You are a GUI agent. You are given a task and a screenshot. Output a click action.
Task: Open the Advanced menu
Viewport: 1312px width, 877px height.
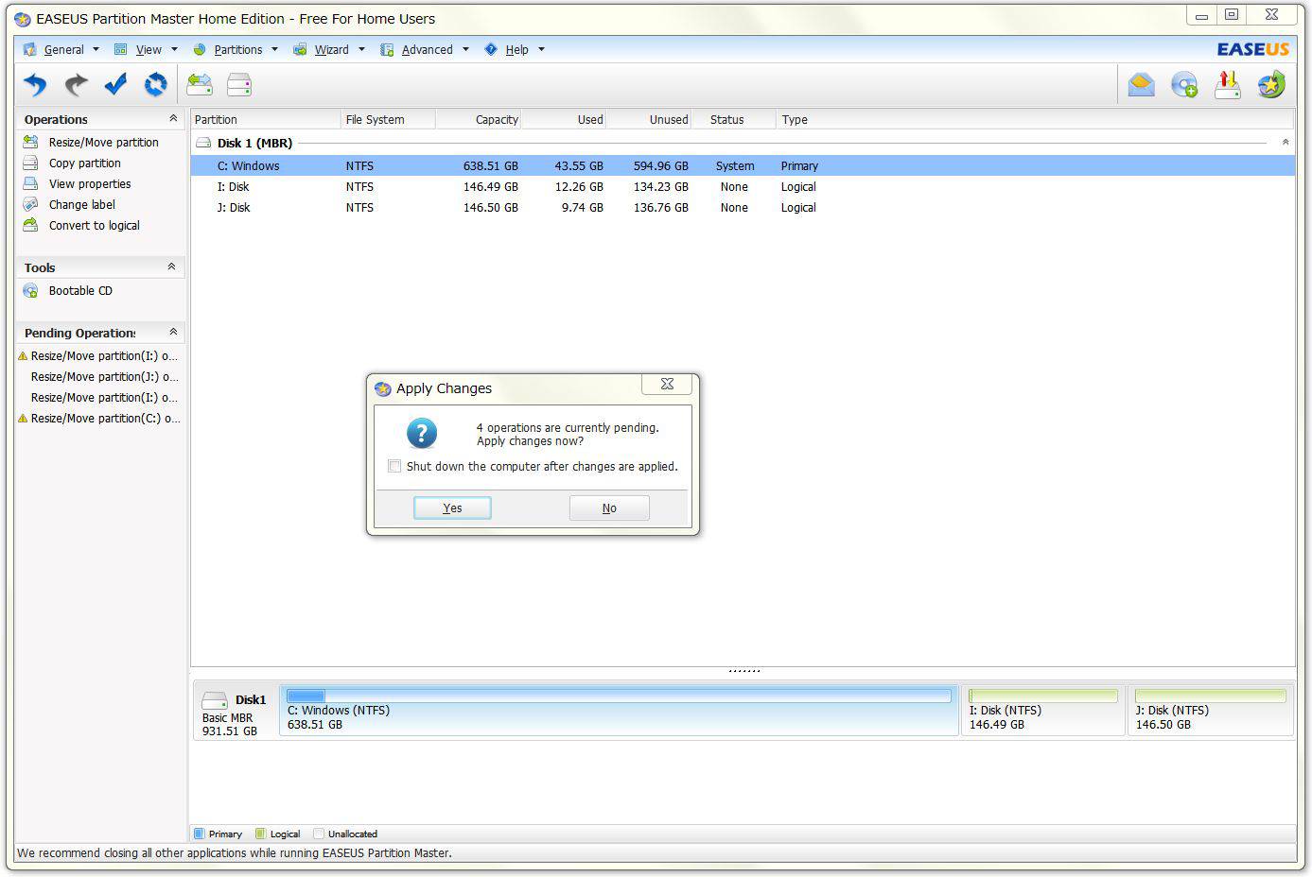(x=425, y=49)
